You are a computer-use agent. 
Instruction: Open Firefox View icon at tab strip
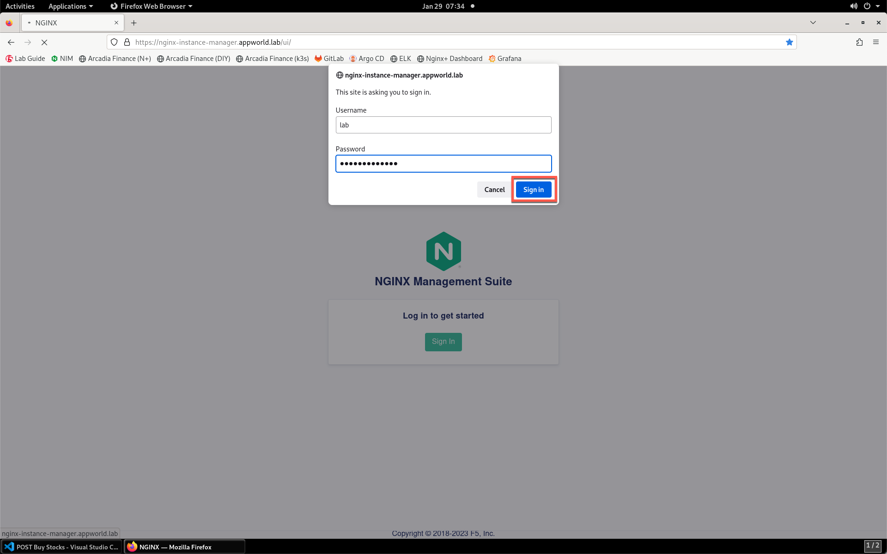[x=9, y=23]
